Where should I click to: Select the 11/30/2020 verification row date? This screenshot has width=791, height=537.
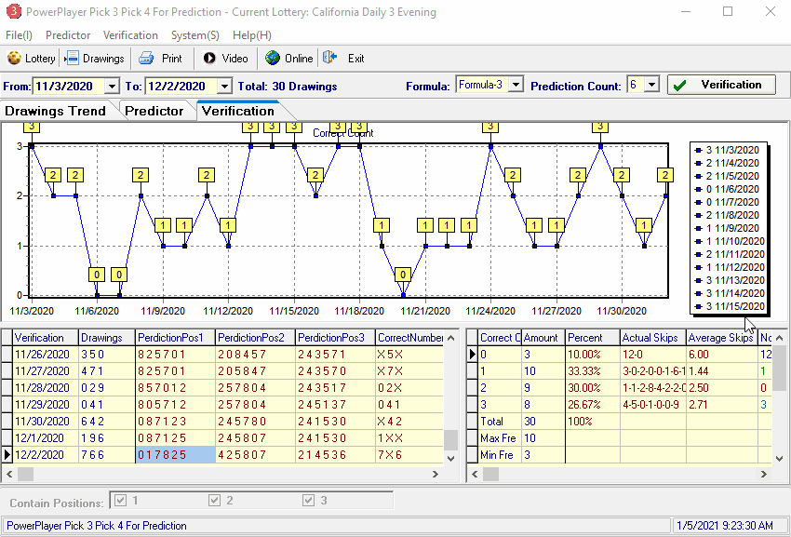(46, 421)
